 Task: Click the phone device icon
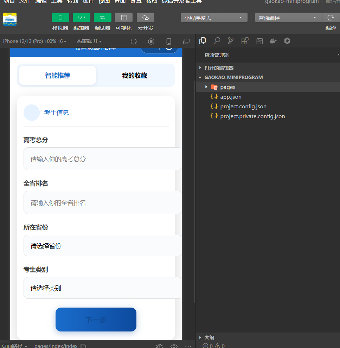(169, 41)
